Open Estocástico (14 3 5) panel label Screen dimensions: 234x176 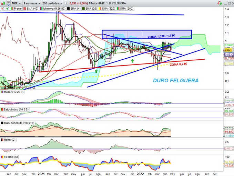pyautogui.click(x=16, y=109)
